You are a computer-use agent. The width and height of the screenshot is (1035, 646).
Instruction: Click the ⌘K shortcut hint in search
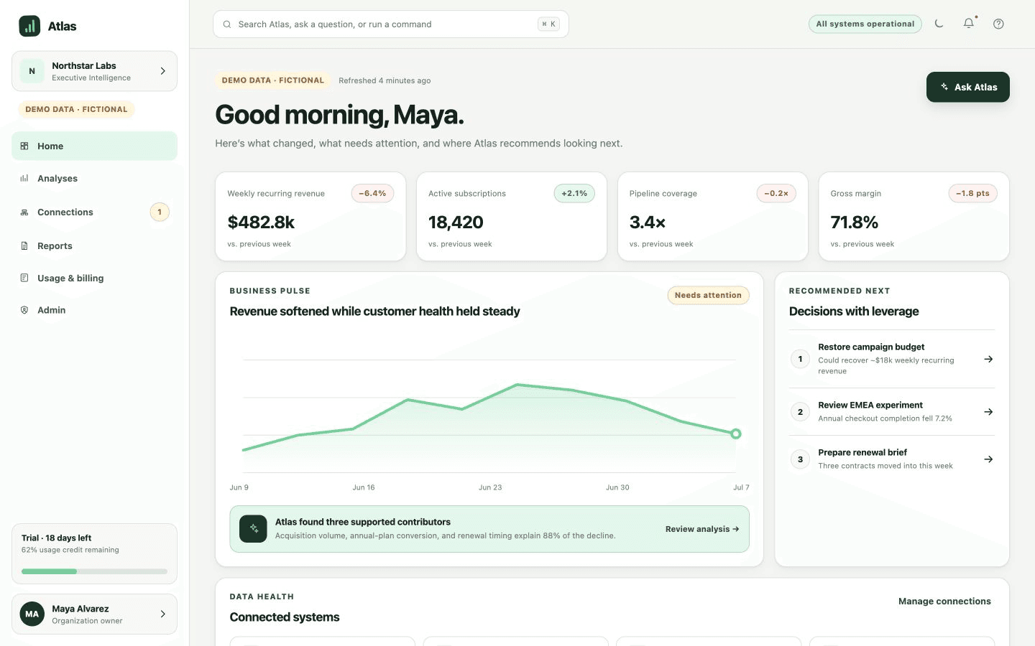(548, 24)
